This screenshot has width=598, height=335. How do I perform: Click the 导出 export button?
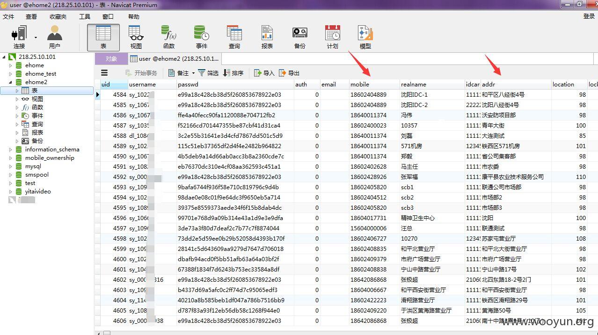[289, 73]
